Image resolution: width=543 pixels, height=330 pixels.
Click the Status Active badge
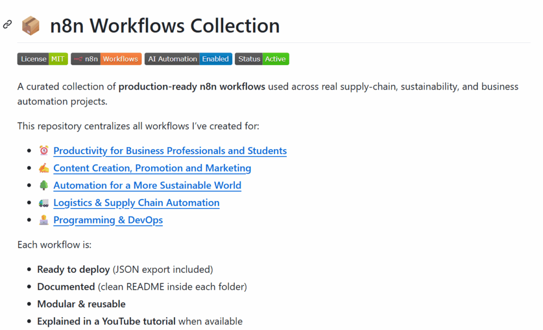point(262,59)
